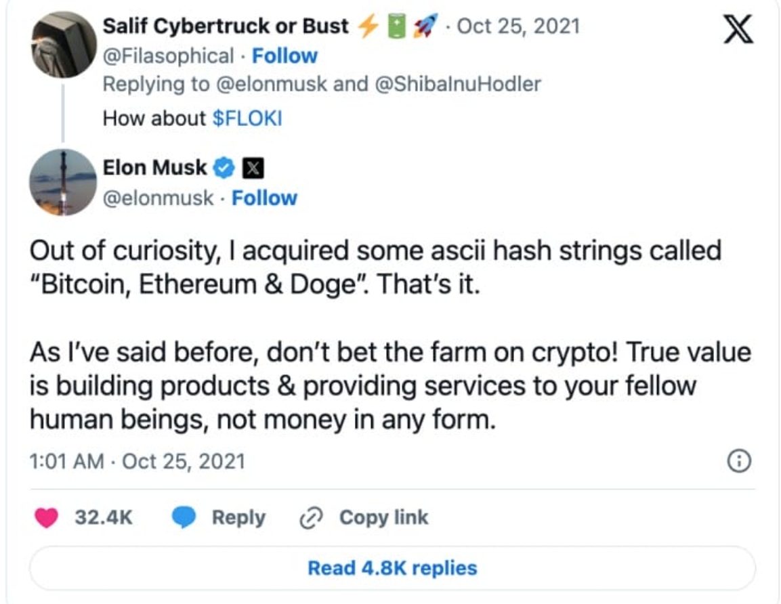Click the Read 4.8K replies button

tap(392, 567)
